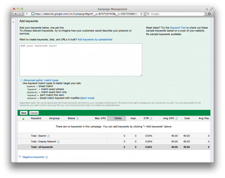Open help icon beside Negative keywords
This screenshot has height=178, width=225.
(46, 157)
